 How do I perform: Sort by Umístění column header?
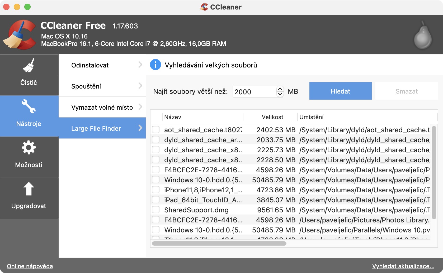point(367,117)
